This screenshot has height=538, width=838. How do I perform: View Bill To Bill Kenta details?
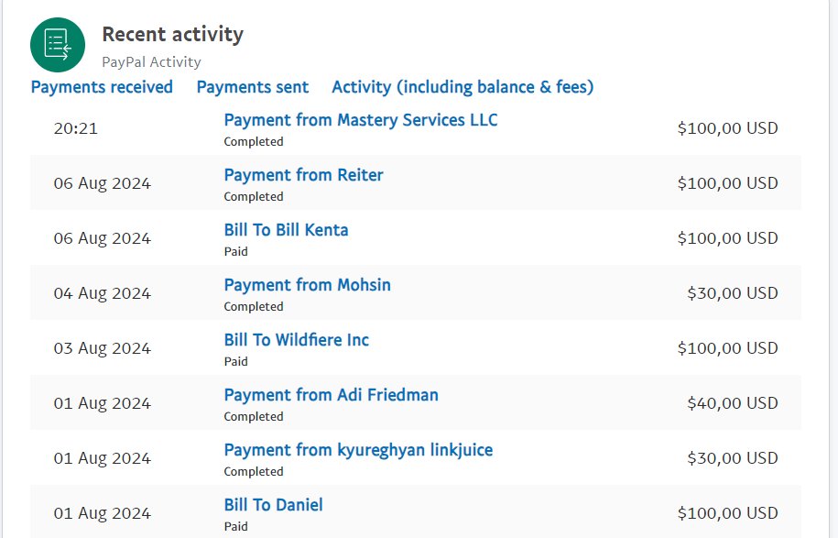click(286, 230)
